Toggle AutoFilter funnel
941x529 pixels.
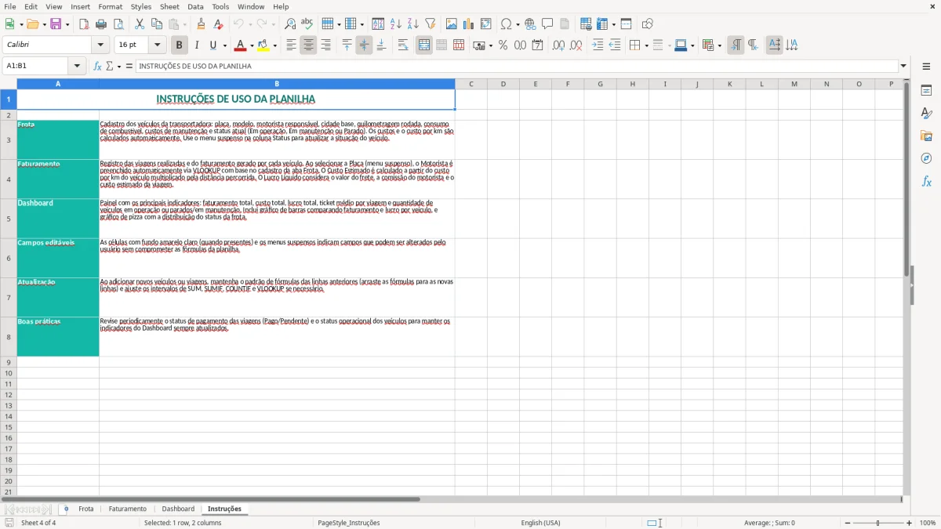click(430, 24)
